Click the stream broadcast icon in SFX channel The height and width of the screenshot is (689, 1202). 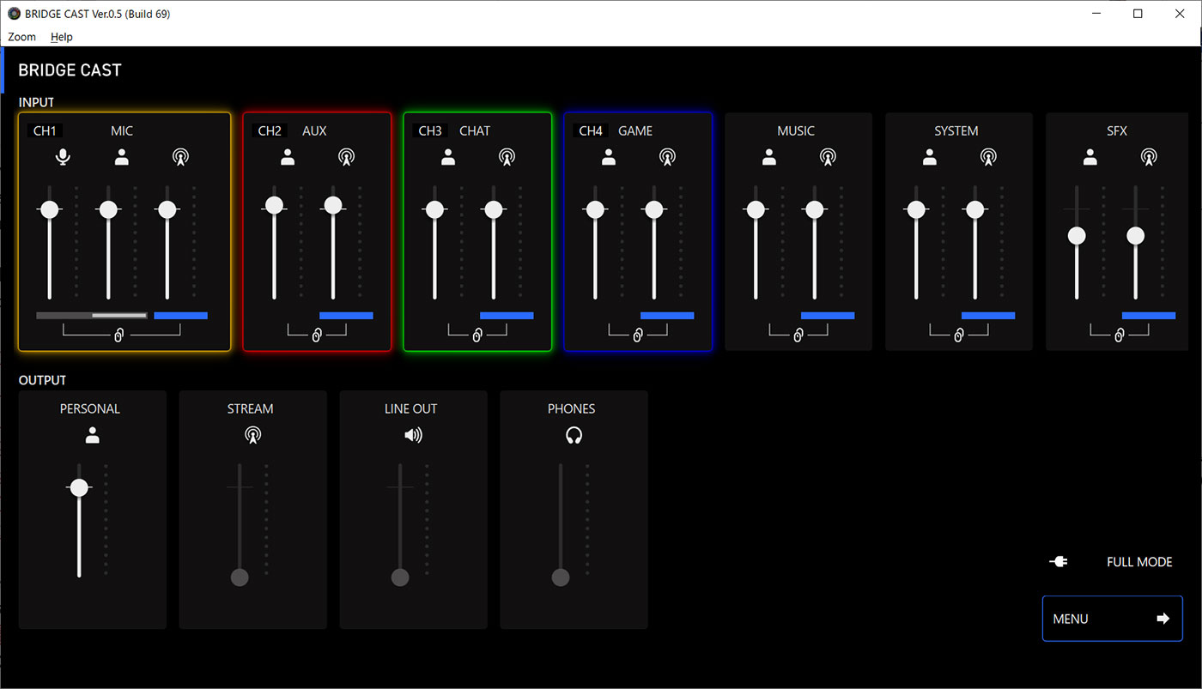(x=1149, y=157)
